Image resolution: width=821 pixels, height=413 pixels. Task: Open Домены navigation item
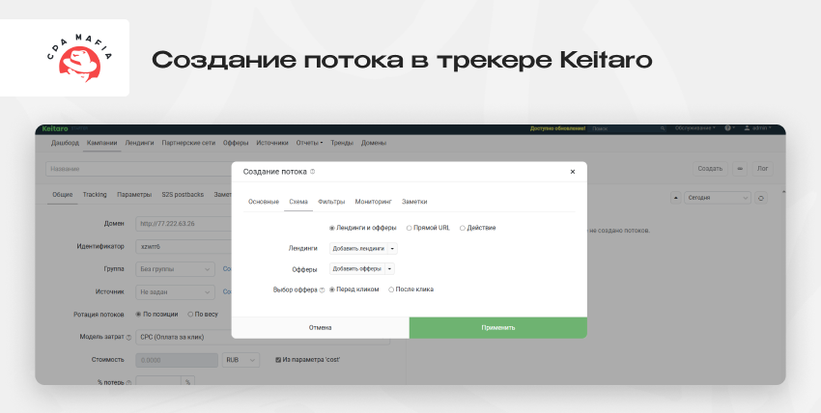374,143
